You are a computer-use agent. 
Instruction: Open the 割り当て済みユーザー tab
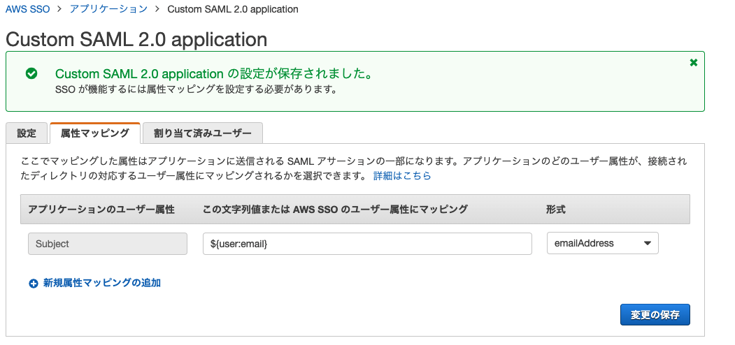(203, 133)
